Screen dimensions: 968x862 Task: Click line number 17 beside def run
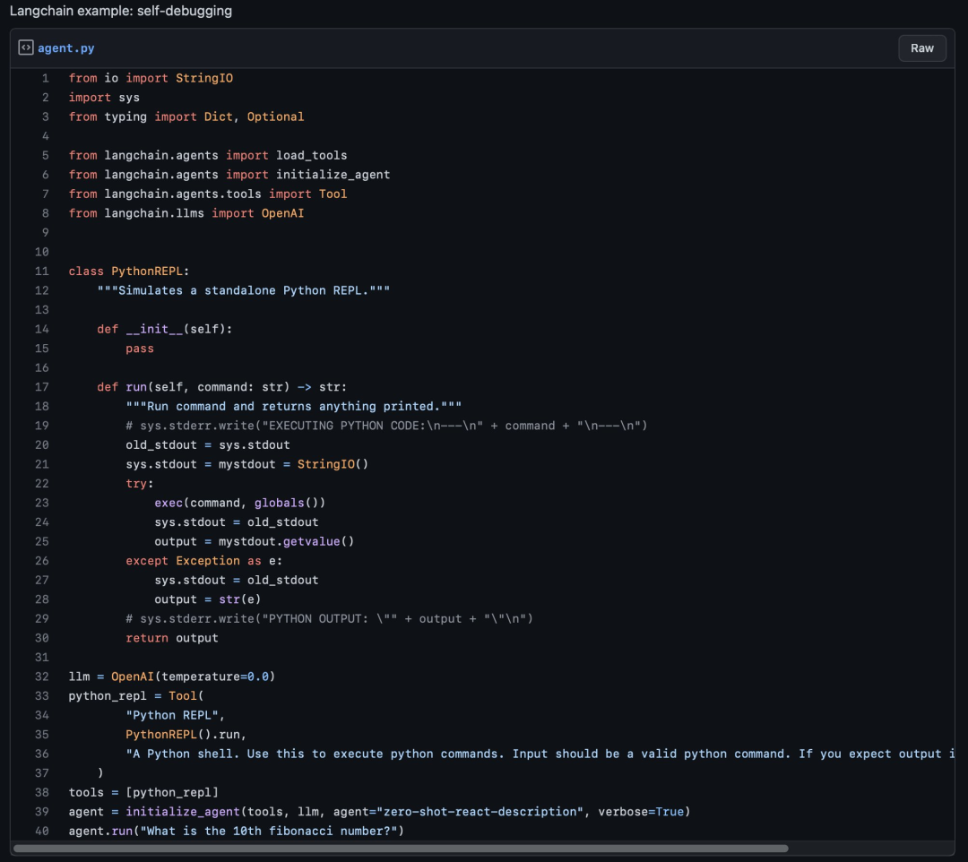(x=42, y=387)
